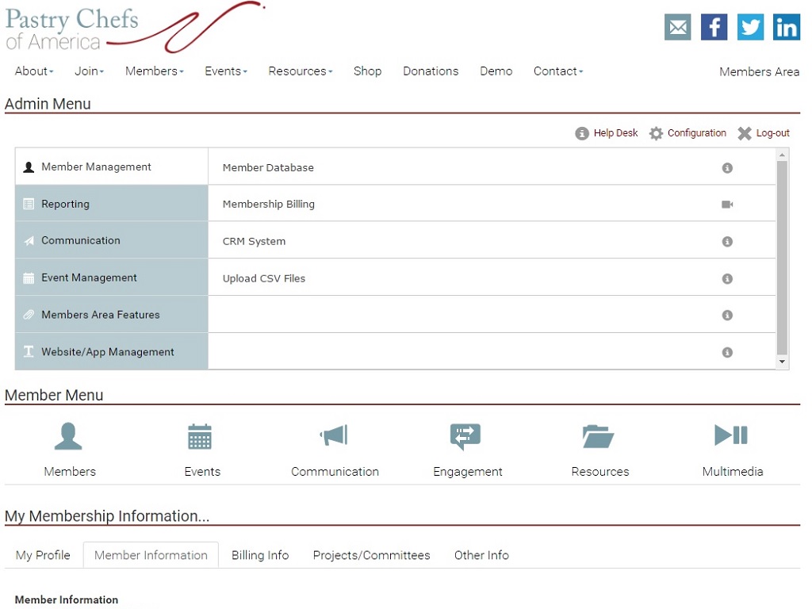Open the Multimedia play/pause icon

coord(731,435)
